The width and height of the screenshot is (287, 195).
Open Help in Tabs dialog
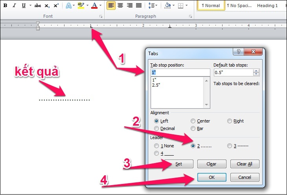tap(239, 52)
